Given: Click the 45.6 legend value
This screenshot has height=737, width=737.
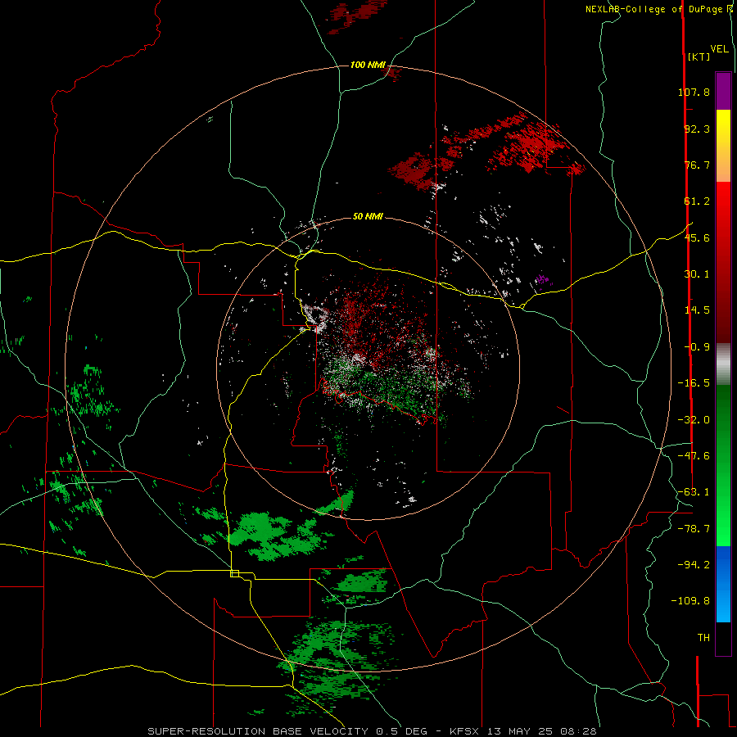Looking at the screenshot, I should (697, 237).
